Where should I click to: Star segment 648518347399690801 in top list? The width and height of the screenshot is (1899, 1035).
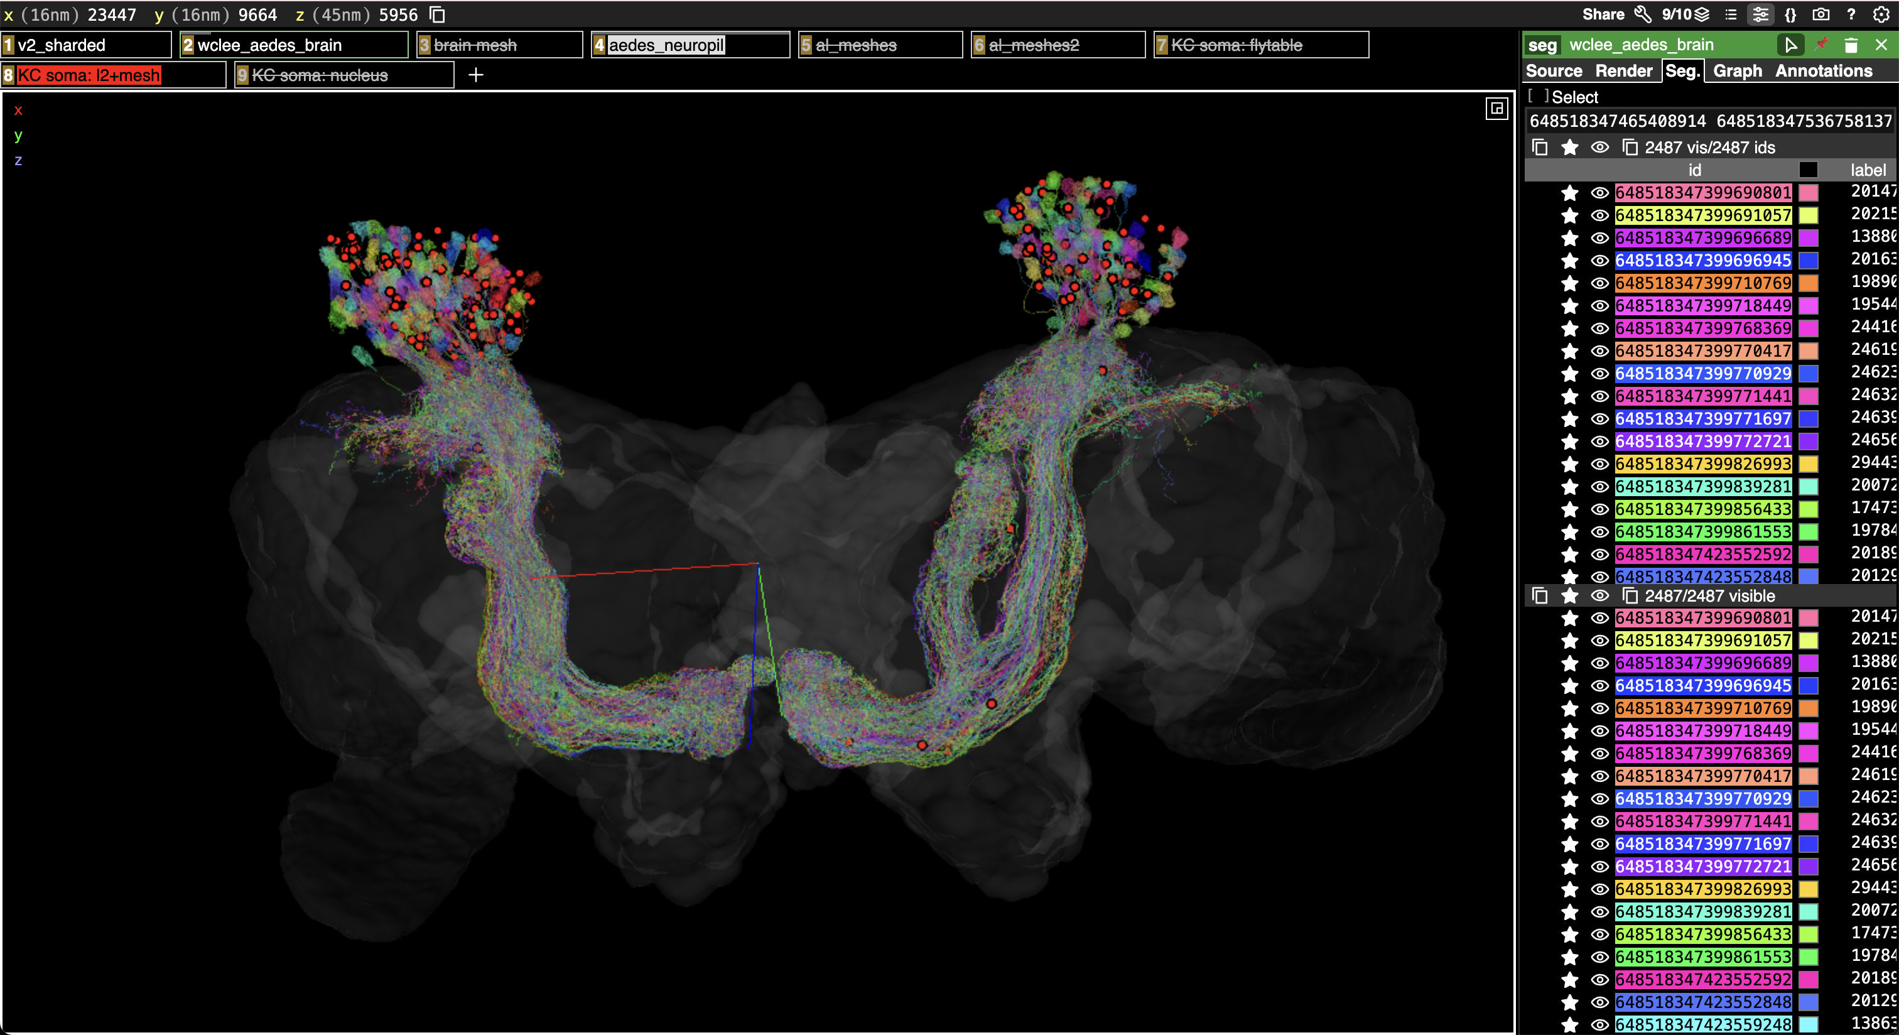(1570, 193)
